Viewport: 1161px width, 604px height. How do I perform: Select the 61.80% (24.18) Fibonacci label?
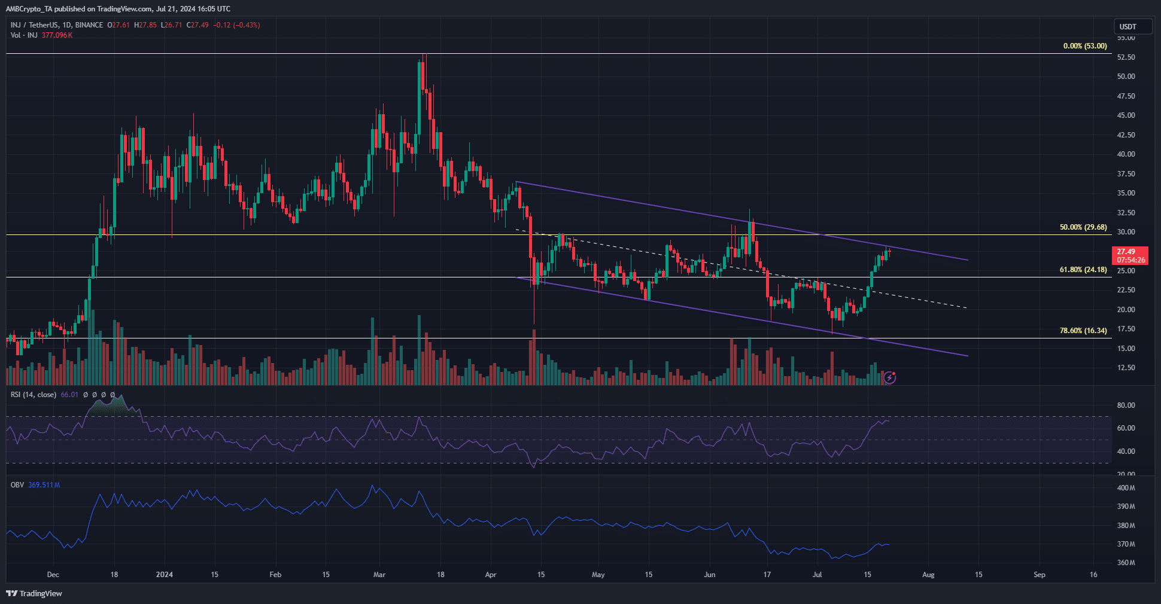(1083, 270)
